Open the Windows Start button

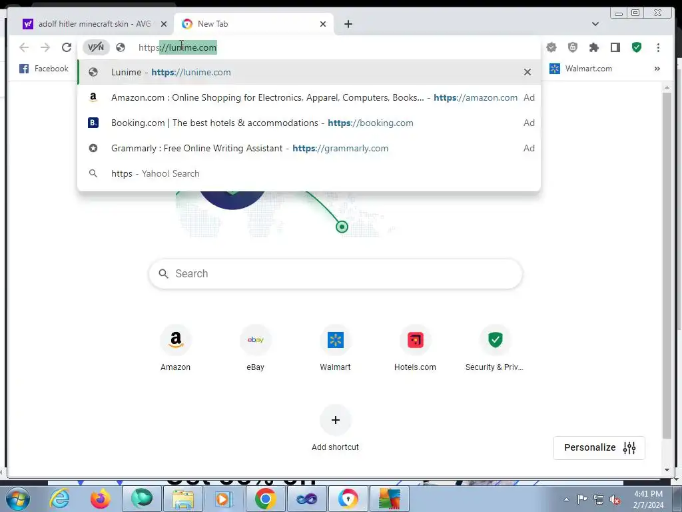(x=18, y=499)
